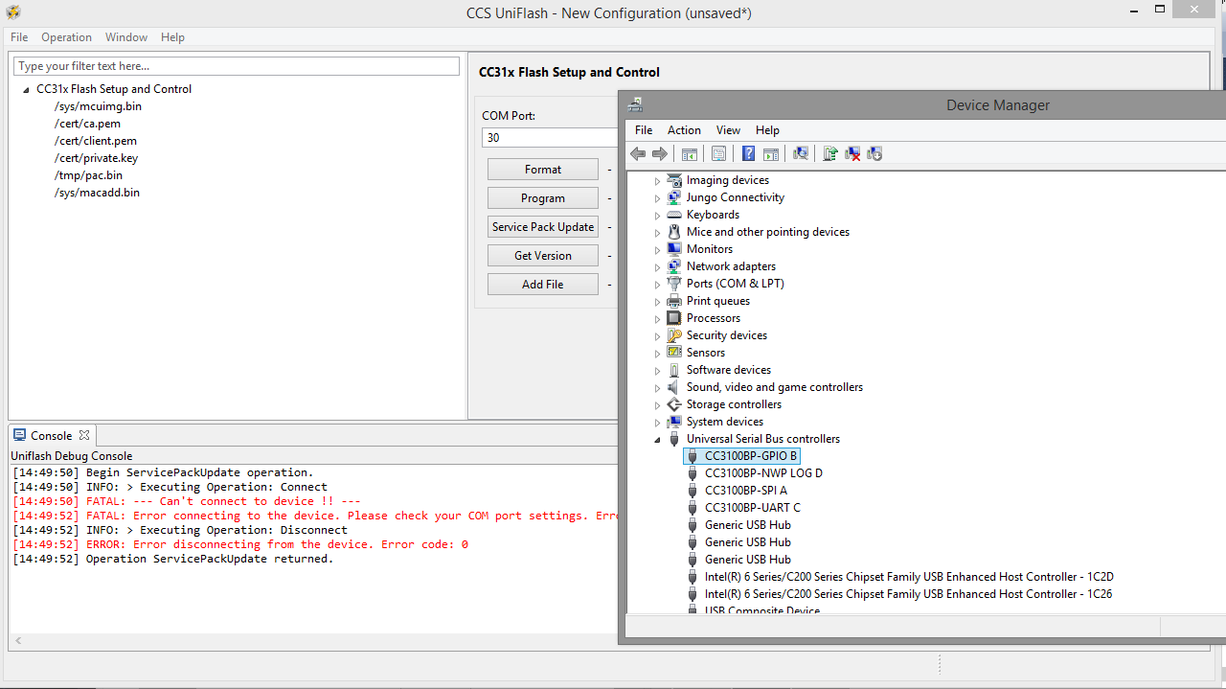1226x689 pixels.
Task: Select the Keyboards category icon
Action: click(675, 215)
